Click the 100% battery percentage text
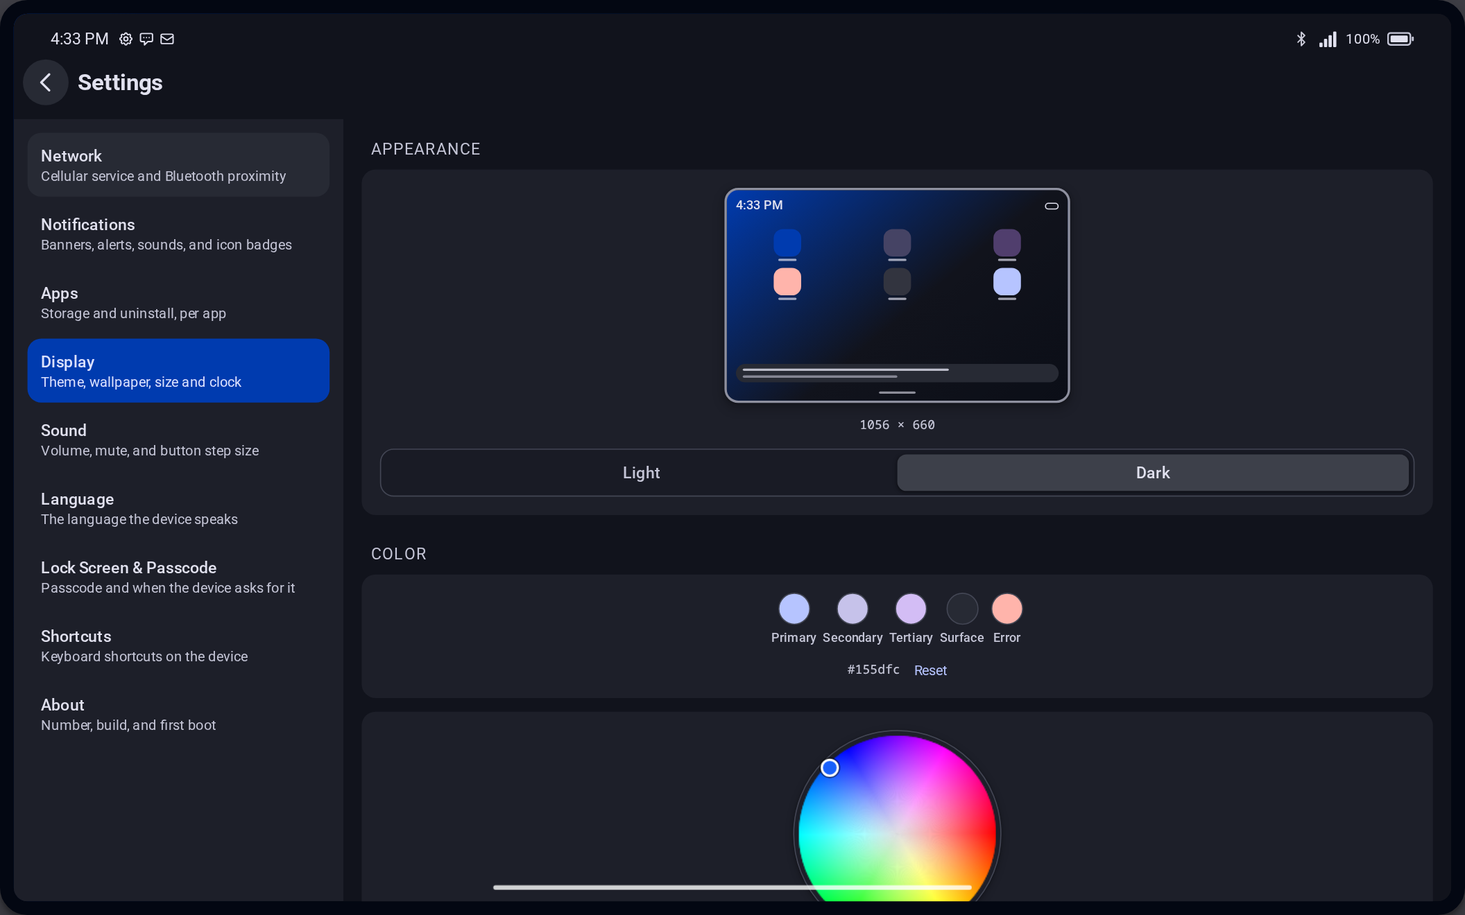This screenshot has width=1465, height=915. [x=1362, y=39]
